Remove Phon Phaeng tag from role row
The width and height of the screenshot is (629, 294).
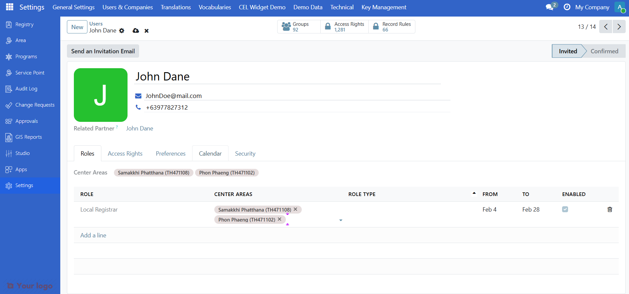(x=280, y=219)
